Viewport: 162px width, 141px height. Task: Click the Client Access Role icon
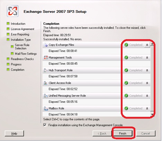(x=46, y=83)
